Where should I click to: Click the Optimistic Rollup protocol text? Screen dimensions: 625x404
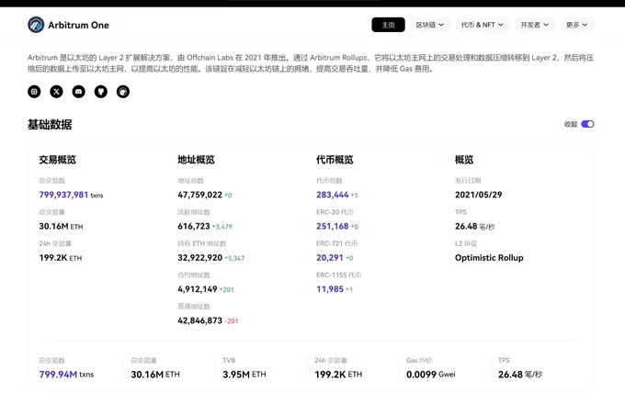coord(489,257)
